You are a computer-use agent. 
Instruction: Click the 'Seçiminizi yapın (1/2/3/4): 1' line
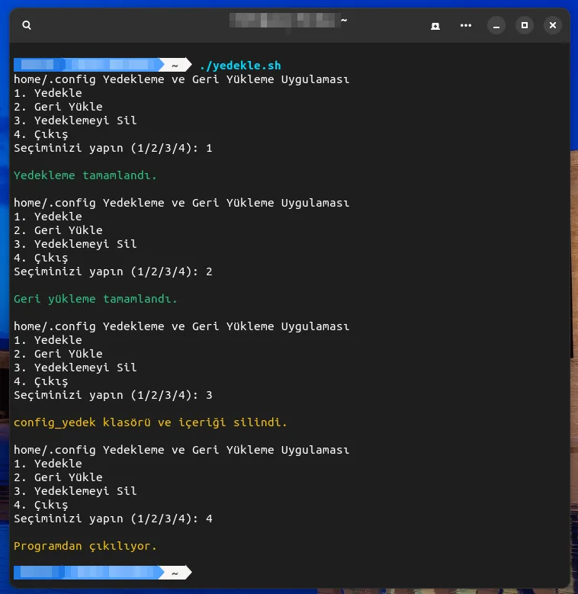113,148
